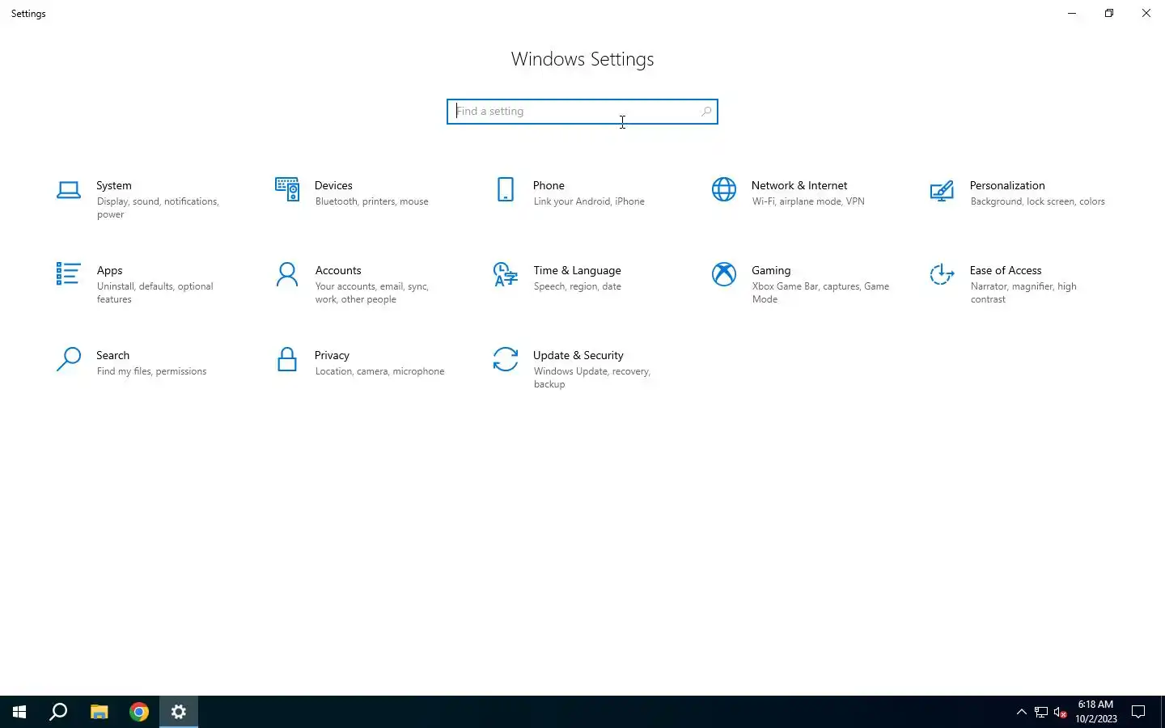Image resolution: width=1165 pixels, height=728 pixels.
Task: Click 'Wi-Fi, airplane mode, VPN' description
Action: pyautogui.click(x=808, y=201)
